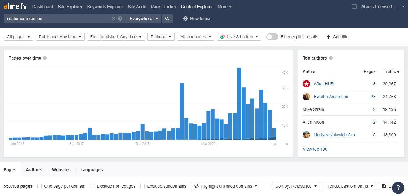Clear the search query with X icon
Viewport: 408px width, 194px height.
click(x=113, y=19)
